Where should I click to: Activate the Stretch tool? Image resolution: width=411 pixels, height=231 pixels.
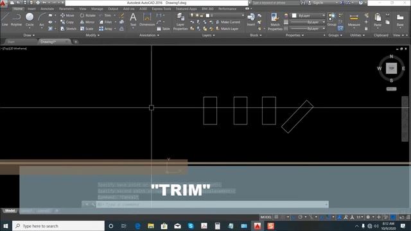(68, 28)
